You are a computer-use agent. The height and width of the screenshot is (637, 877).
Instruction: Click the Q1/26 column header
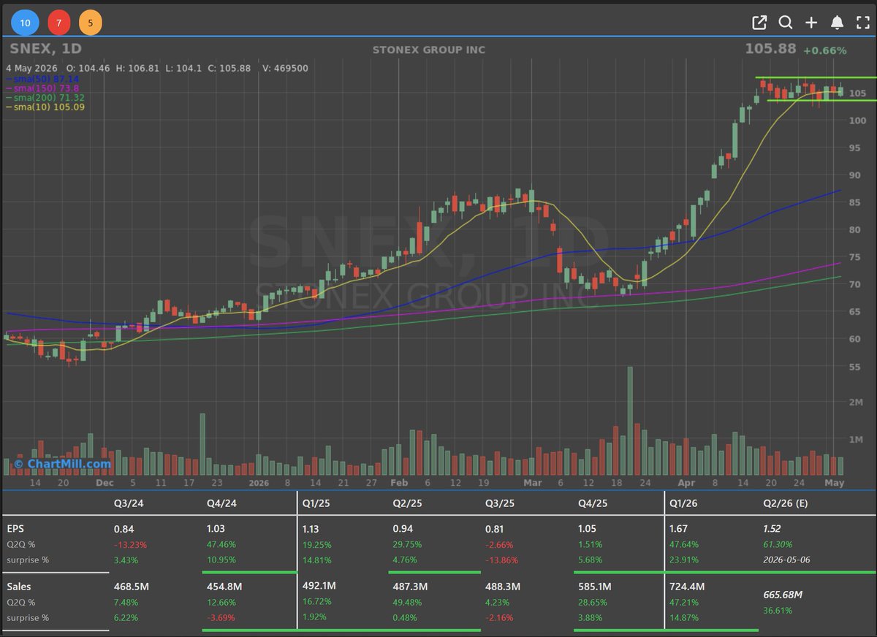(684, 503)
